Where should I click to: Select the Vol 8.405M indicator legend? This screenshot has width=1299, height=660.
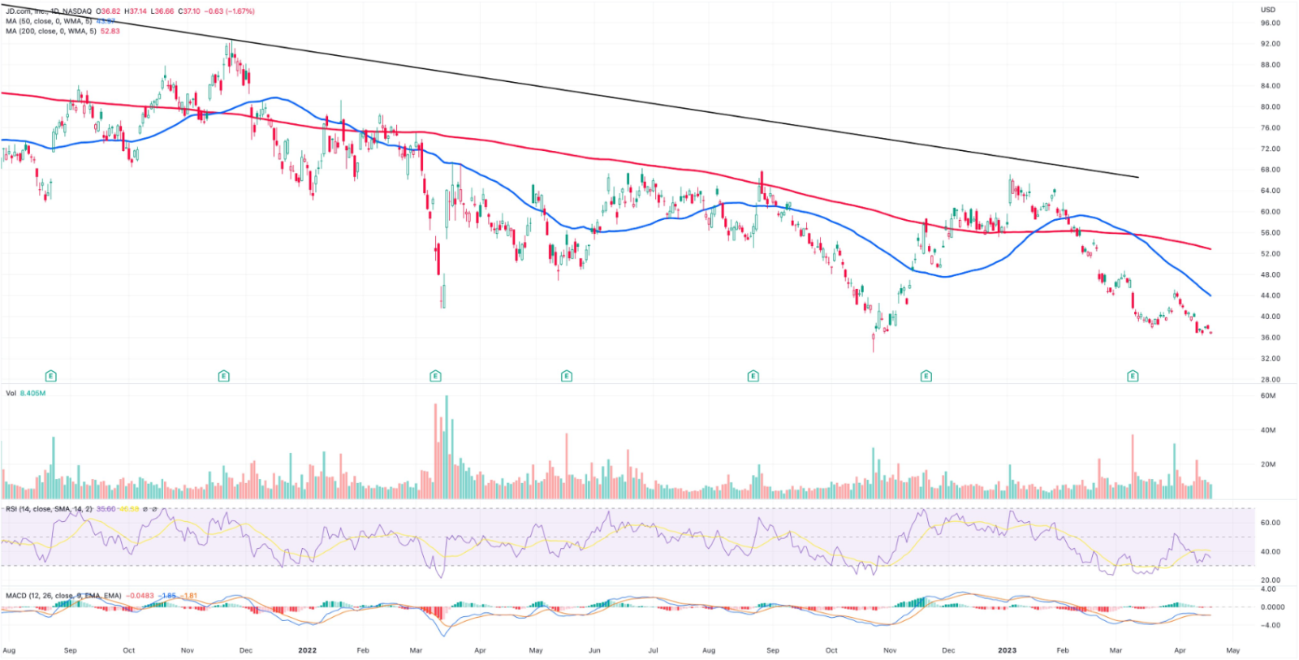25,393
